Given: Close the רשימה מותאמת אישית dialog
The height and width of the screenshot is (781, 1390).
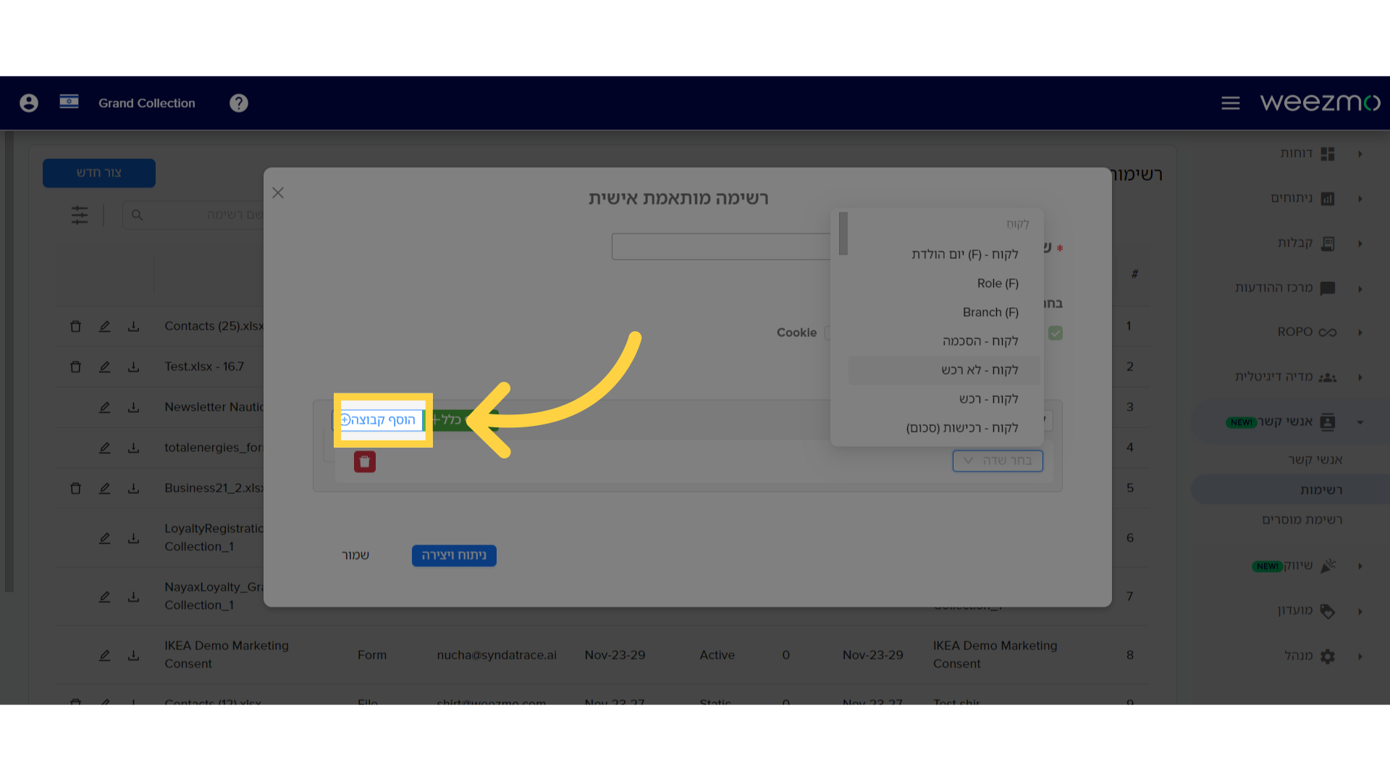Looking at the screenshot, I should 278,193.
